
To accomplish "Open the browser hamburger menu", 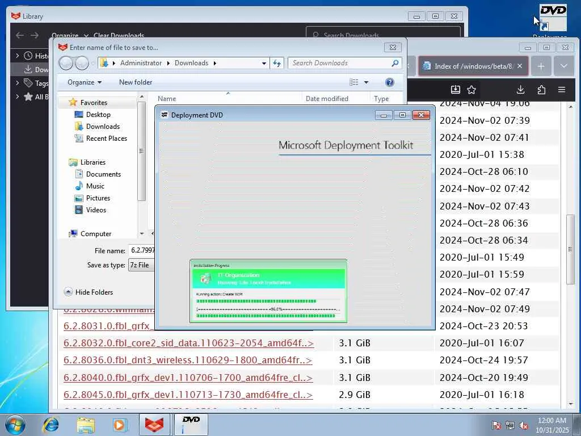I will (x=562, y=89).
